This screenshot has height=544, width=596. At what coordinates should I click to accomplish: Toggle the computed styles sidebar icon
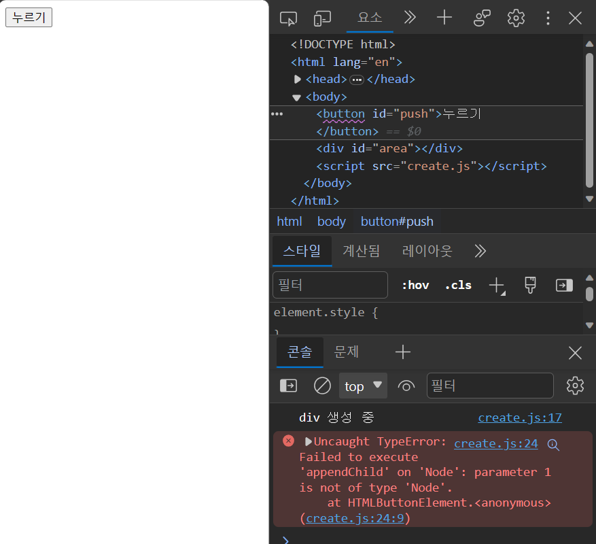click(564, 286)
